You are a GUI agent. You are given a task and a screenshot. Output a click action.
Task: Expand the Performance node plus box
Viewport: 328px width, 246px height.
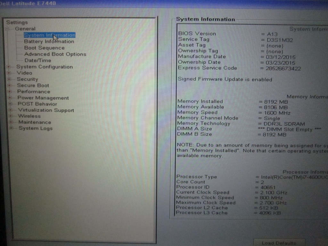(x=10, y=92)
